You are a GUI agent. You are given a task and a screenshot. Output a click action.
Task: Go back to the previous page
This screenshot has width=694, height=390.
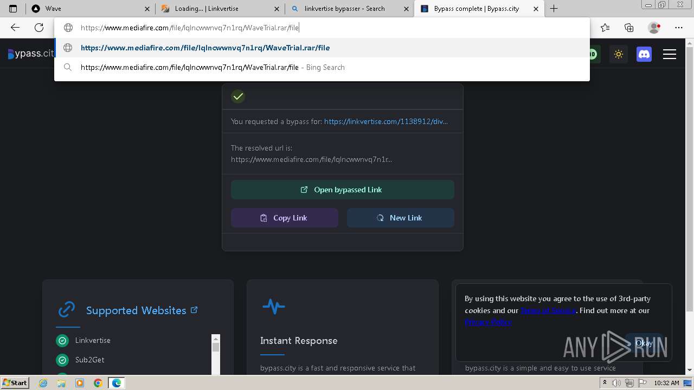pos(15,28)
